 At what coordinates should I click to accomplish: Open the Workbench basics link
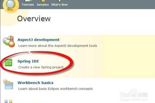pos(36,83)
